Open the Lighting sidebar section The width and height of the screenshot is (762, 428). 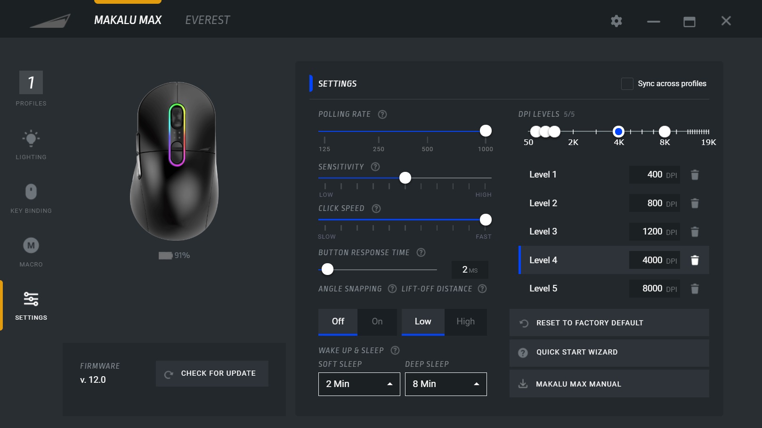(31, 145)
